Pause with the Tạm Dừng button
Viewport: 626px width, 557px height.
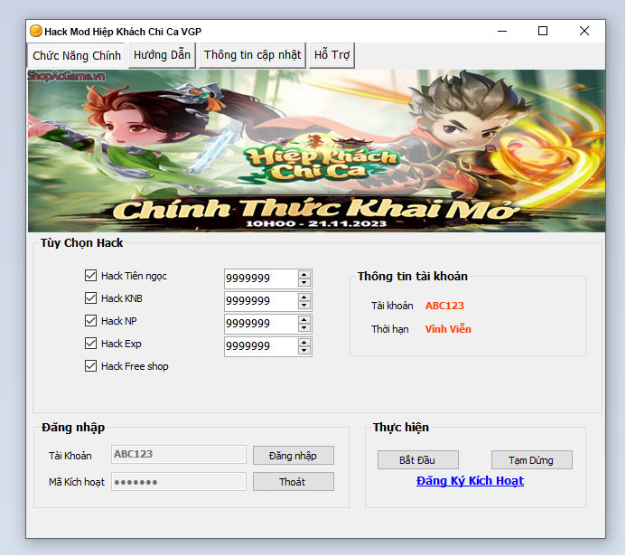click(x=531, y=460)
